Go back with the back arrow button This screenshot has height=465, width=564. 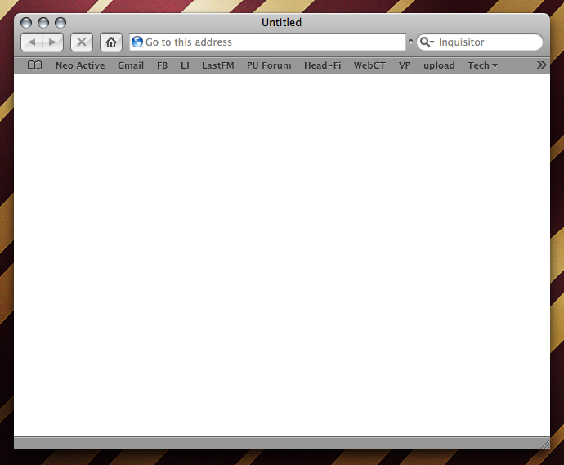click(x=32, y=42)
